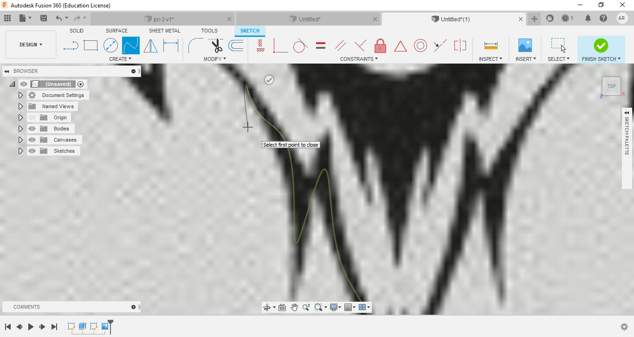The image size is (634, 337).
Task: Click the Orbit navigation tool
Action: tap(266, 307)
